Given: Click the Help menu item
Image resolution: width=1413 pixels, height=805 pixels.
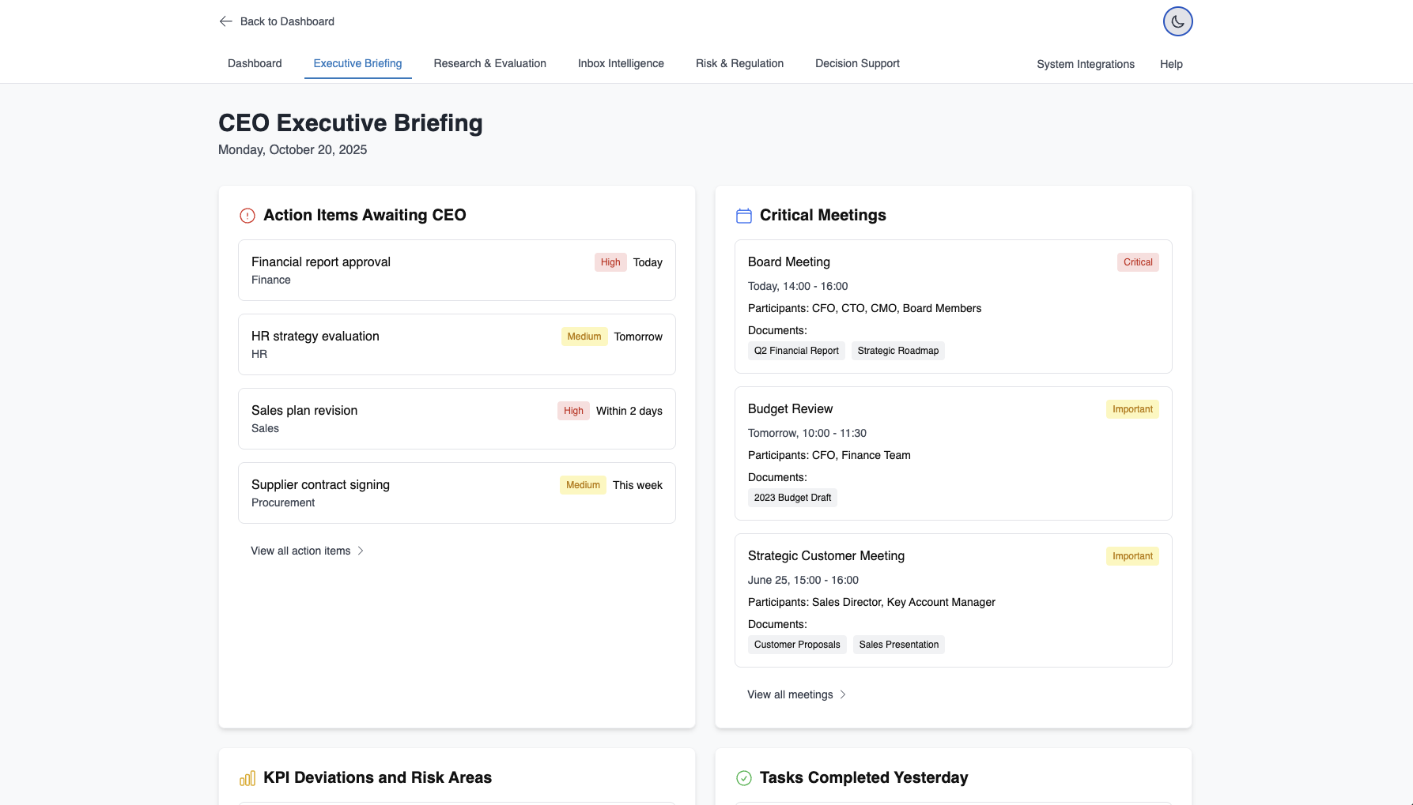Looking at the screenshot, I should 1171,64.
